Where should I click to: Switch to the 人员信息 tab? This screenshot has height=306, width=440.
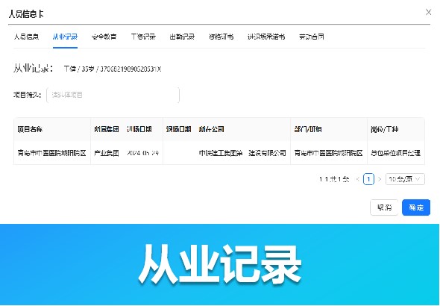pos(26,37)
